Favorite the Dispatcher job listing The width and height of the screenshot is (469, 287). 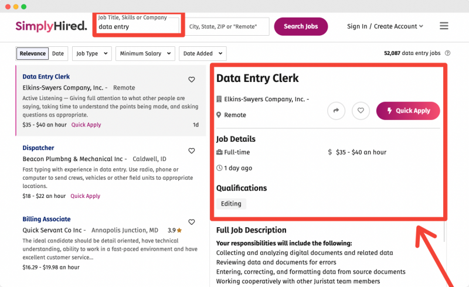pos(192,151)
